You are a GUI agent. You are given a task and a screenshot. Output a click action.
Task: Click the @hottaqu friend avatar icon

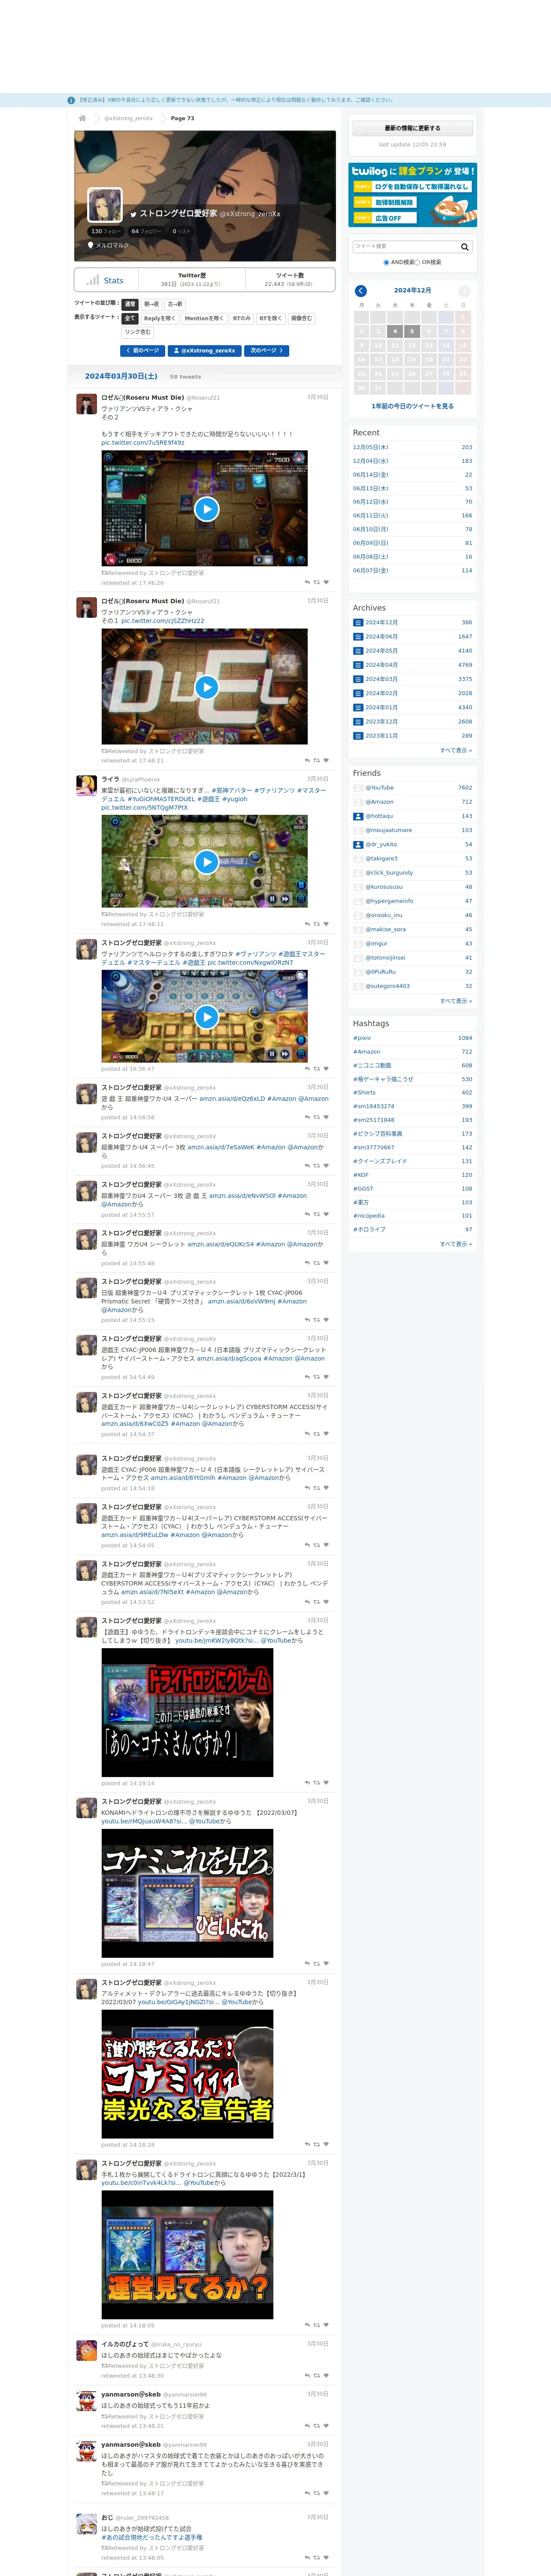358,816
